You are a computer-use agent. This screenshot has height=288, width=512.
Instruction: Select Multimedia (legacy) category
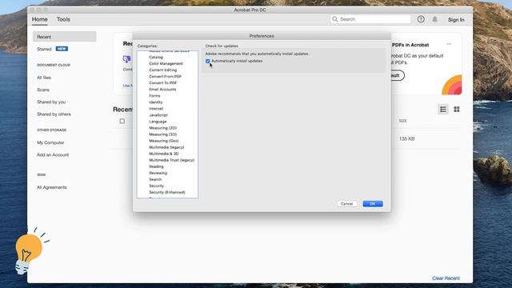pos(166,147)
